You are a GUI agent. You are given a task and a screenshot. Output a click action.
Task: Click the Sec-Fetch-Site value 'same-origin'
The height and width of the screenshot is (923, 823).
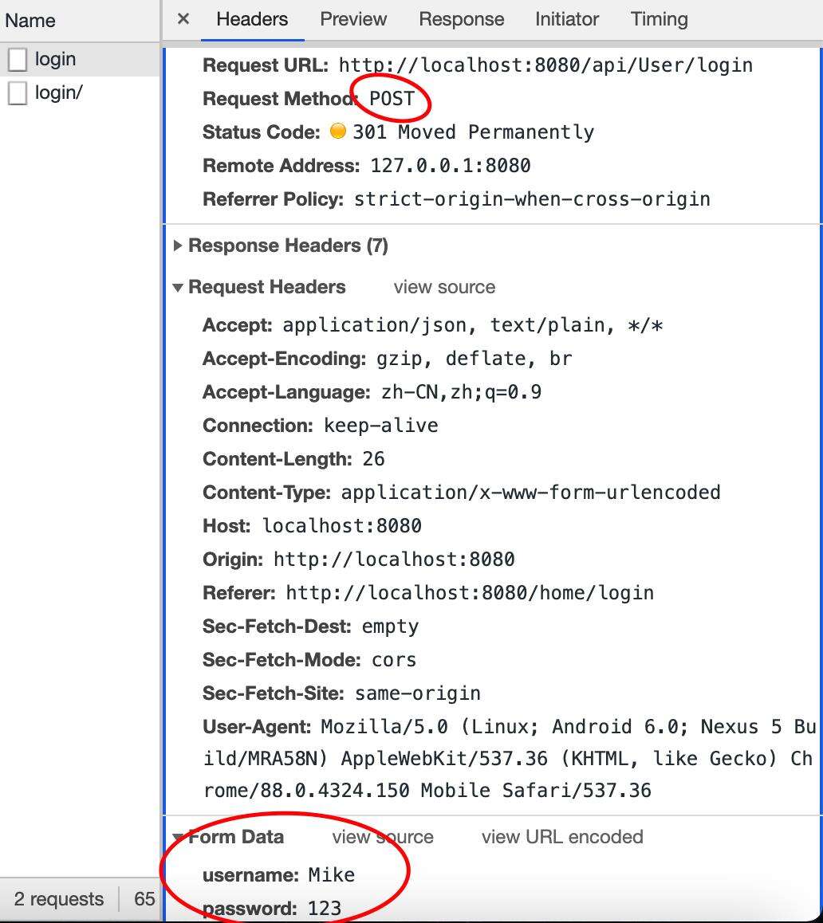point(418,693)
